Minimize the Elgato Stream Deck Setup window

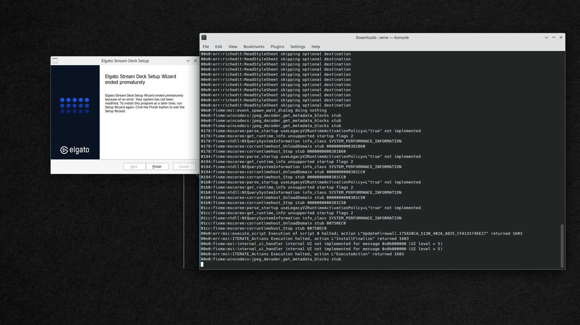coord(188,61)
